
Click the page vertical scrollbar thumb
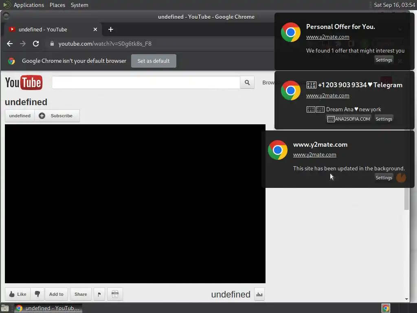pyautogui.click(x=406, y=198)
